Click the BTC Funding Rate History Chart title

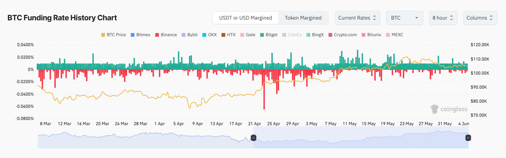point(62,18)
